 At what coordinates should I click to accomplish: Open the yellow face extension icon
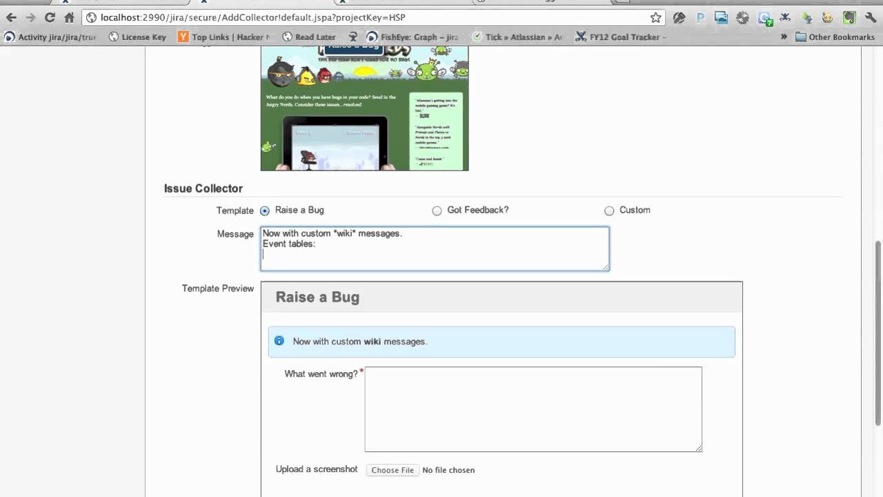827,19
